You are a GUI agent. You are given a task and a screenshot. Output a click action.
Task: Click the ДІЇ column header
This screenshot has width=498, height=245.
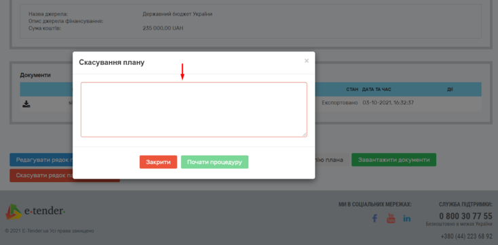point(450,89)
